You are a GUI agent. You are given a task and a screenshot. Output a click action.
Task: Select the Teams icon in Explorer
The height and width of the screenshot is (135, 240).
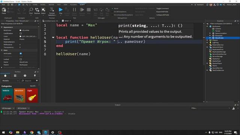coord(210,66)
